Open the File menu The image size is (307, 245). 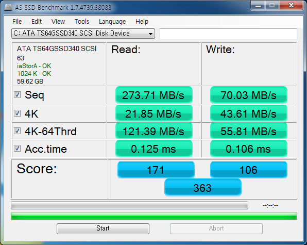pos(17,21)
